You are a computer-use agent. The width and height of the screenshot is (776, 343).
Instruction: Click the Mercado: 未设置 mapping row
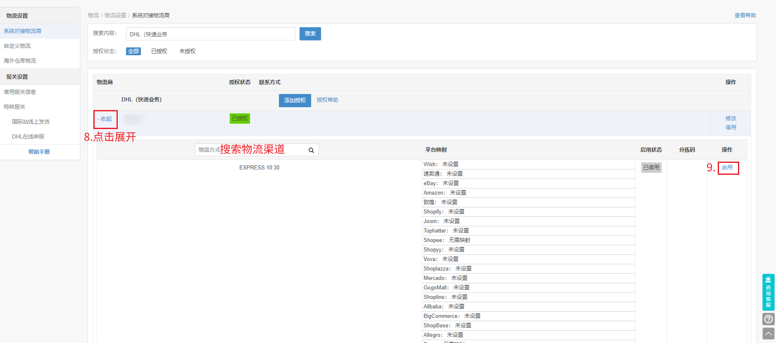coord(528,278)
